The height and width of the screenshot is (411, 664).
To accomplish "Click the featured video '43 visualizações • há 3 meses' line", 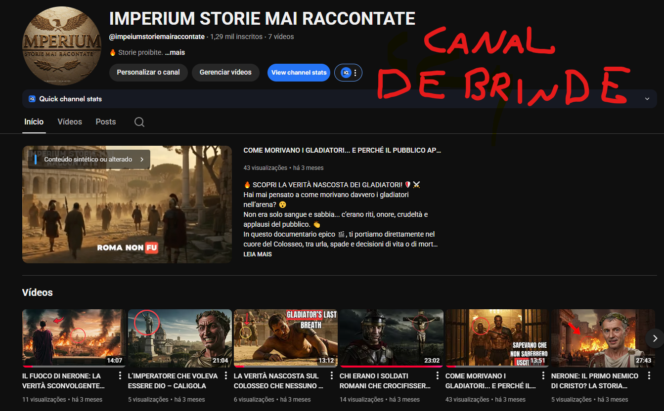I will pos(284,168).
